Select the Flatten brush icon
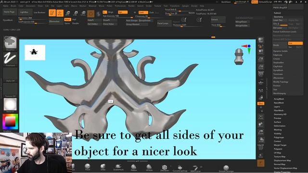This screenshot has height=173, width=308. [x=134, y=167]
